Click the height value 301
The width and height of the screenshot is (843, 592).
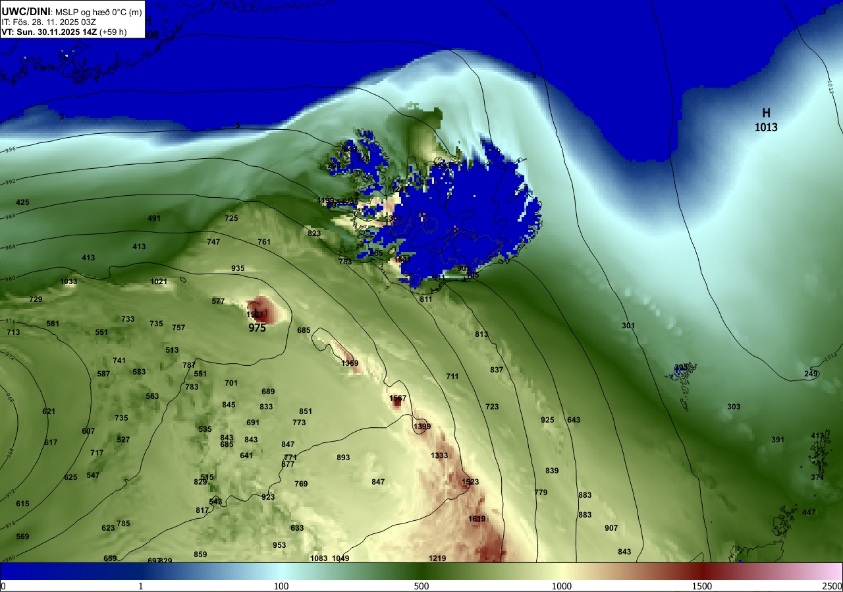click(628, 326)
